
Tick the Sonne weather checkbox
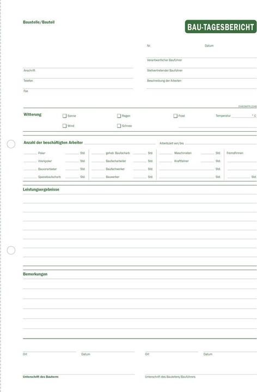tap(64, 116)
